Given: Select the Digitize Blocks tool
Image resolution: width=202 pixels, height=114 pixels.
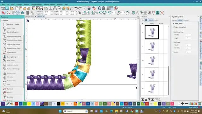Looking at the screenshot, I should tap(9, 53).
